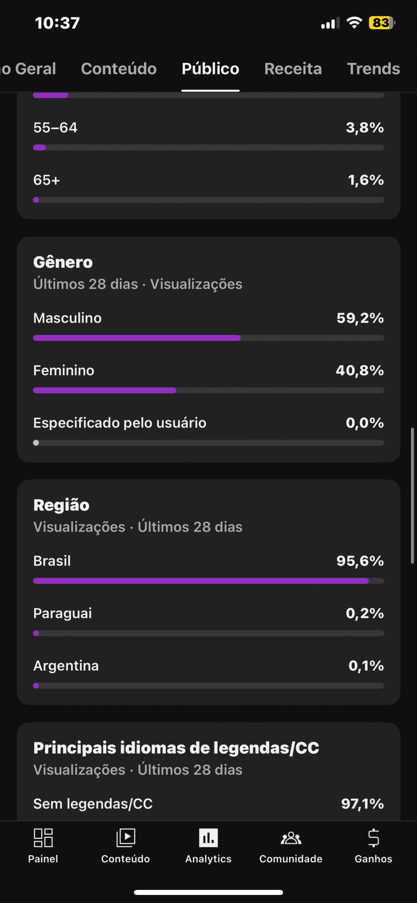The height and width of the screenshot is (903, 417).
Task: Tap the Ganhos dollar sign icon
Action: (373, 838)
